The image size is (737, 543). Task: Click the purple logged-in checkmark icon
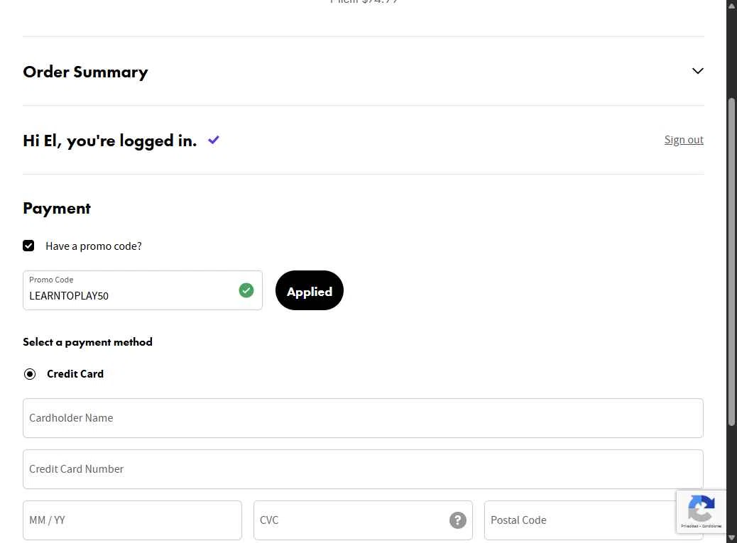(x=214, y=140)
